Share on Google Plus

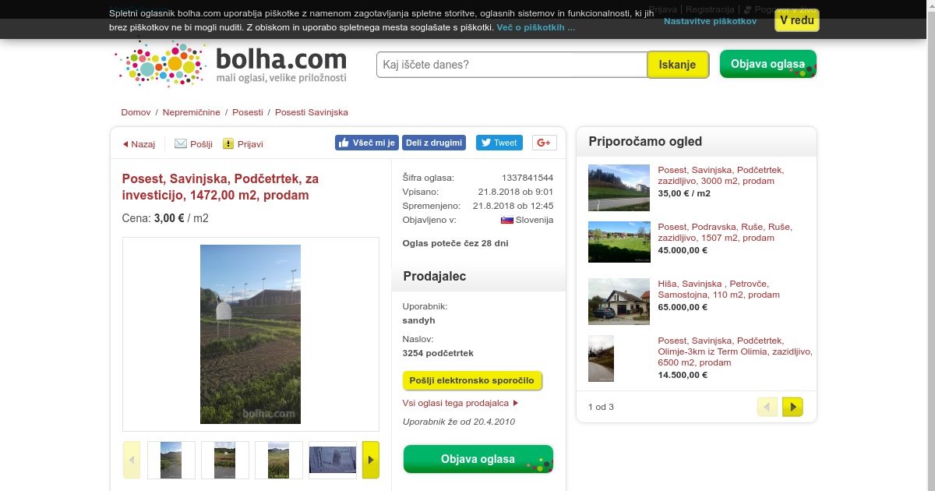545,143
